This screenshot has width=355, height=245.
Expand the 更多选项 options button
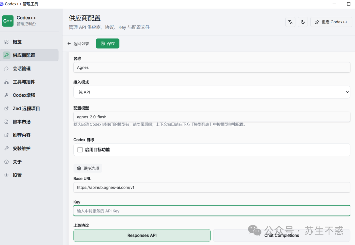[88, 168]
